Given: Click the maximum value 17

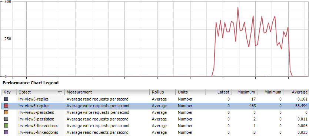Looking at the screenshot, I should coord(254,99).
